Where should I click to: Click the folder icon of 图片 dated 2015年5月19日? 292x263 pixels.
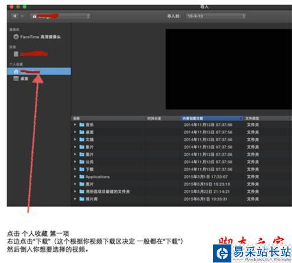pyautogui.click(x=82, y=184)
